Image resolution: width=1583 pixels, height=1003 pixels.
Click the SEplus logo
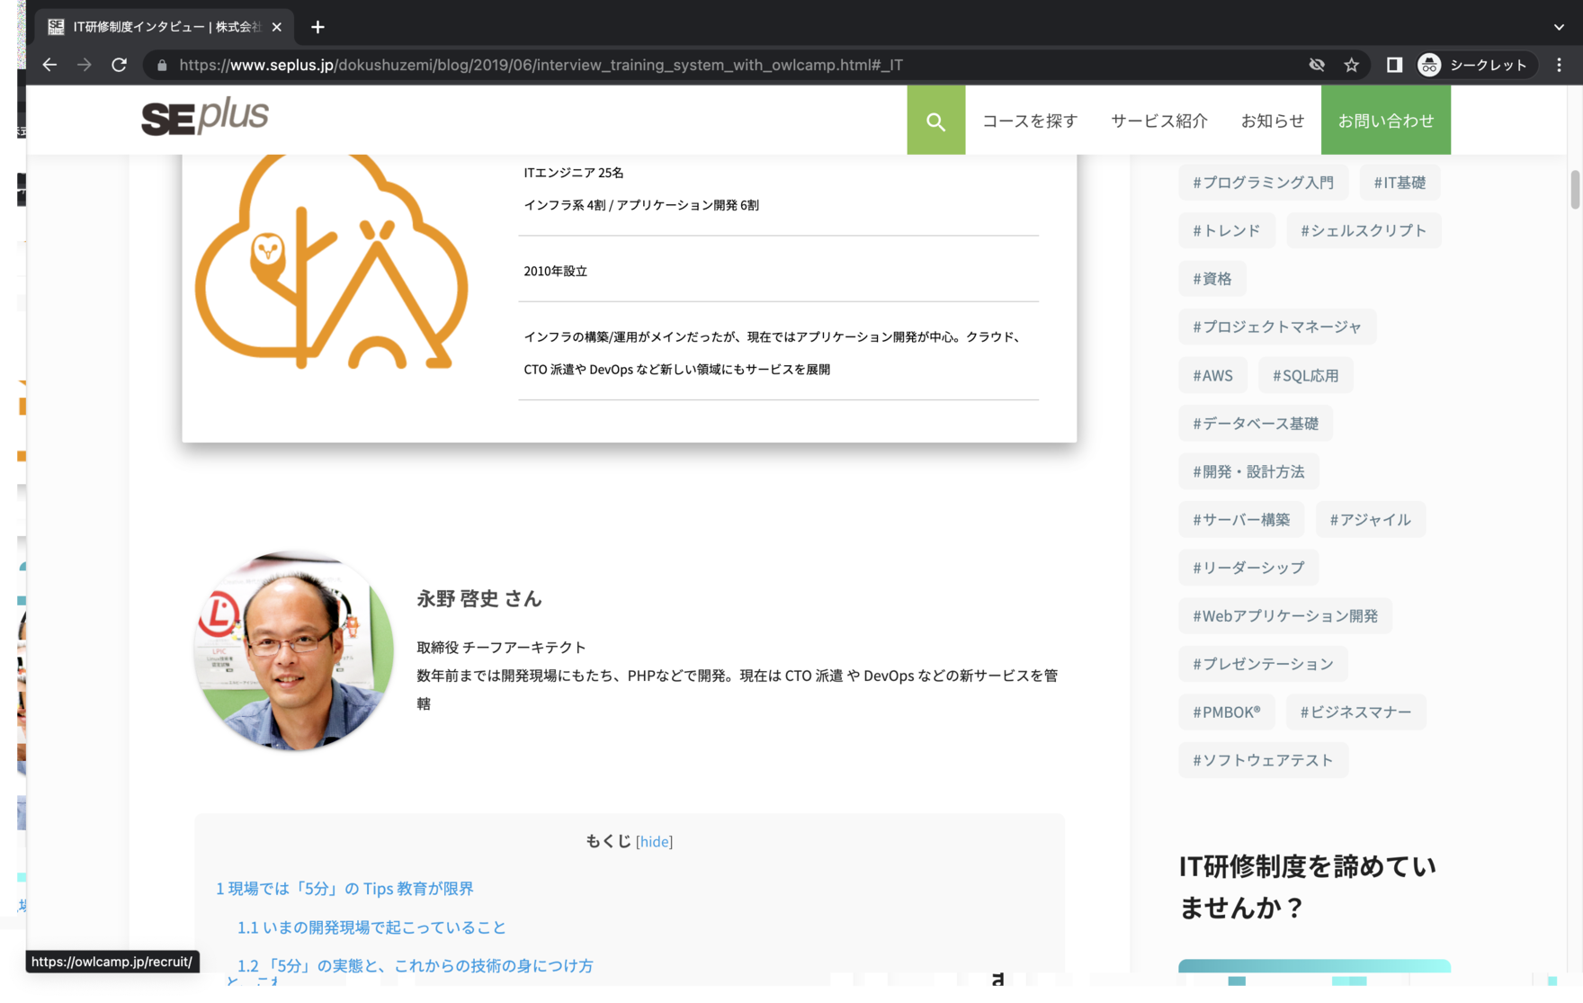pos(205,117)
